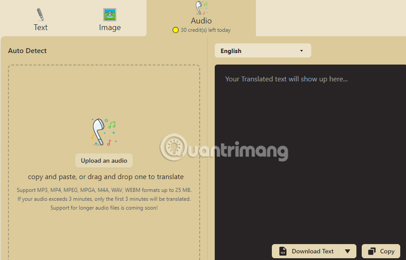Switch to the Image tab
Screen dimensions: 406x260
tap(110, 19)
